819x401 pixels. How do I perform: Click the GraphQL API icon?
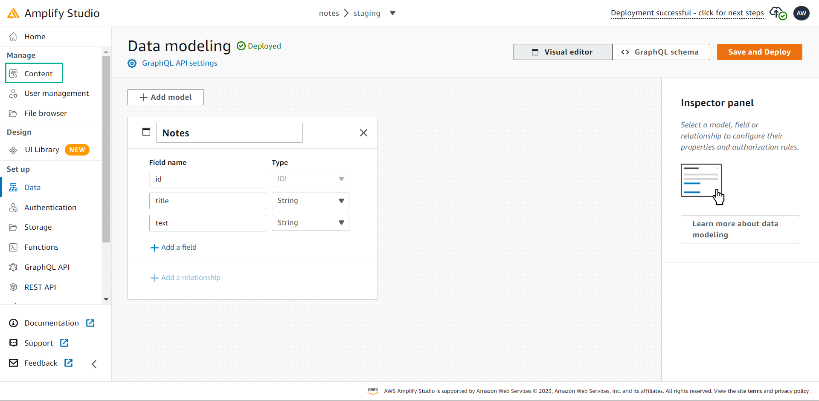click(x=14, y=267)
